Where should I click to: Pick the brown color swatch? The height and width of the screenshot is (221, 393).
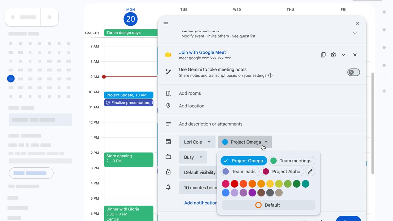261,193
